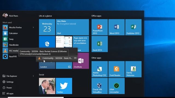This screenshot has width=175, height=98.
Task: Pin the Community S02E04 item to the list
Action: coord(75,58)
